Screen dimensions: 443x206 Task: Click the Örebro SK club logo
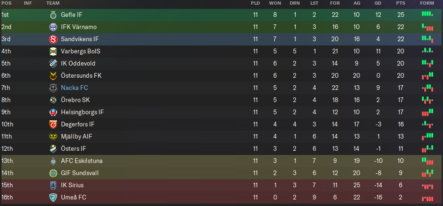[x=53, y=100]
